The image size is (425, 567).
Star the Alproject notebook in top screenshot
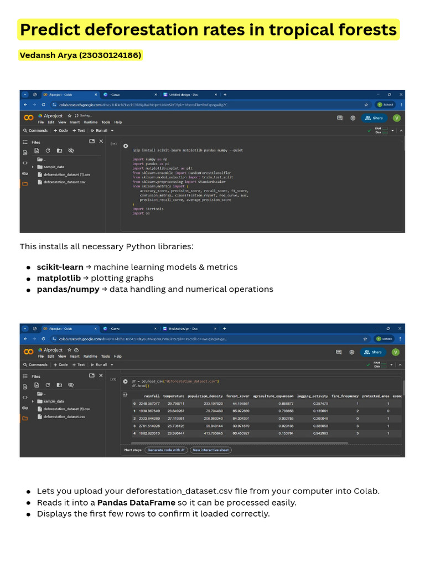click(x=70, y=116)
